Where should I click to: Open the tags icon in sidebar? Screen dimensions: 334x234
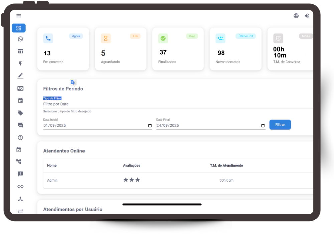pyautogui.click(x=20, y=113)
